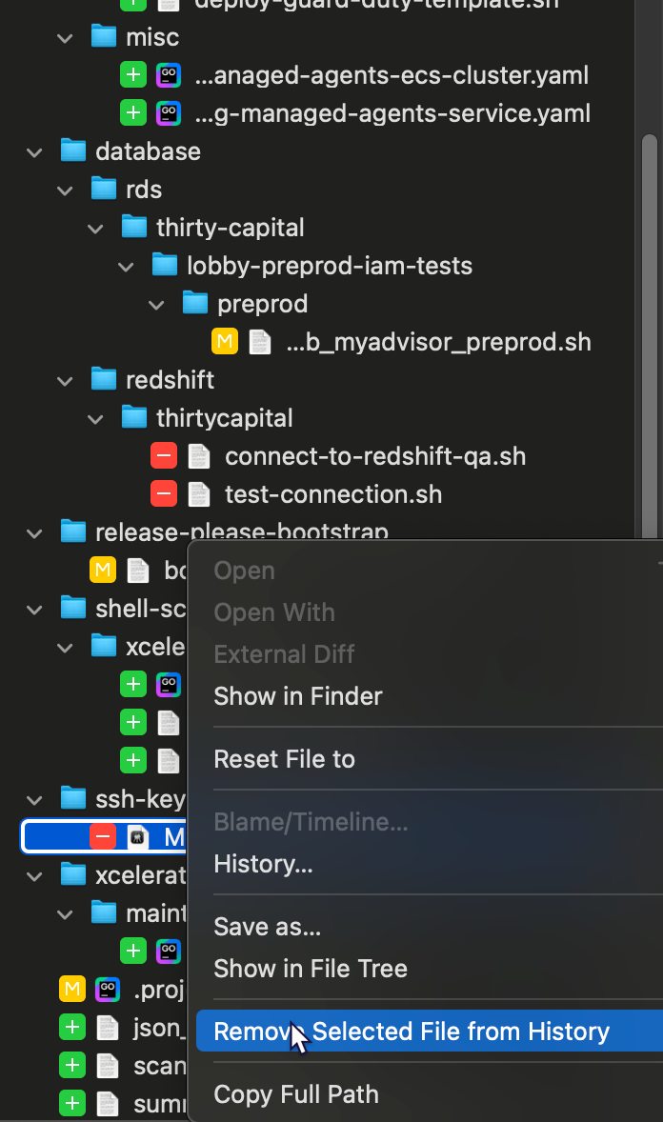The height and width of the screenshot is (1122, 663).
Task: Collapse the misc folder
Action: [66, 37]
